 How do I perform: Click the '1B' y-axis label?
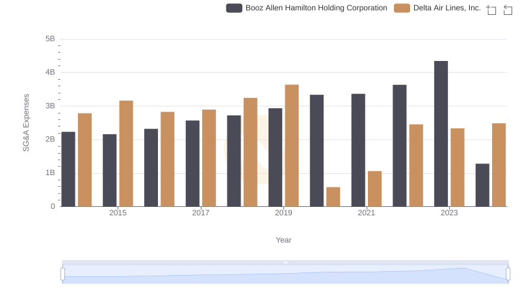coord(51,173)
